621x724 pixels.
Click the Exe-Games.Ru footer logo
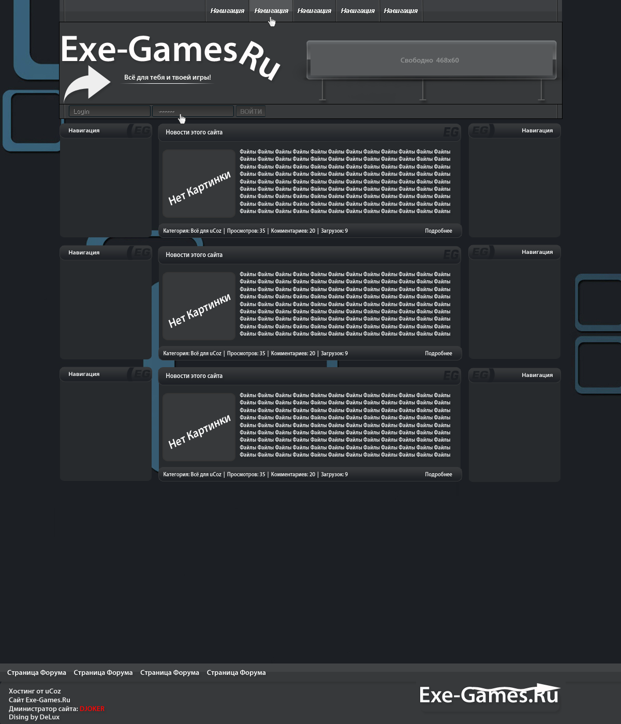(x=490, y=695)
